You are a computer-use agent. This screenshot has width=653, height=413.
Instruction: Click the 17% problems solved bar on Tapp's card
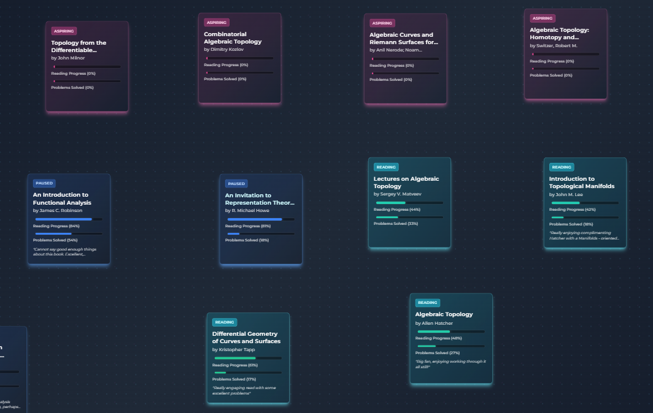click(248, 373)
